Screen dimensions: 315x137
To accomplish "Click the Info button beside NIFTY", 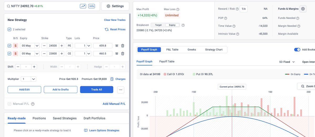I will click(92, 6).
